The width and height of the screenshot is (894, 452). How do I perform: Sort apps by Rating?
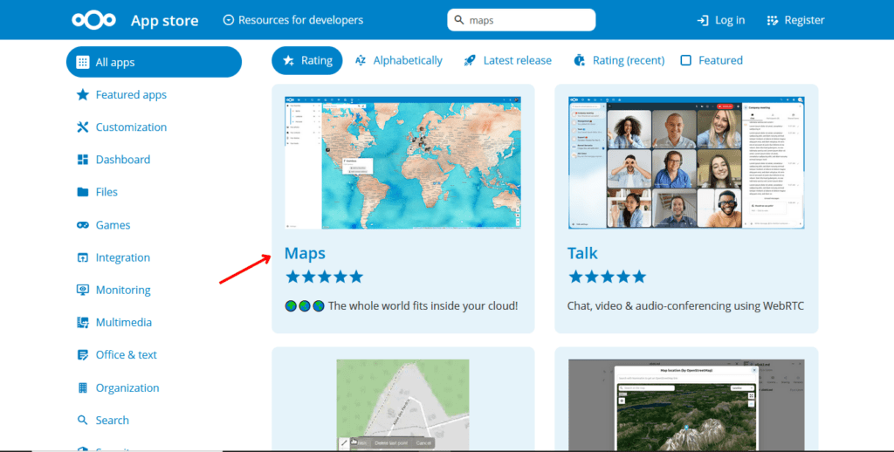[307, 60]
